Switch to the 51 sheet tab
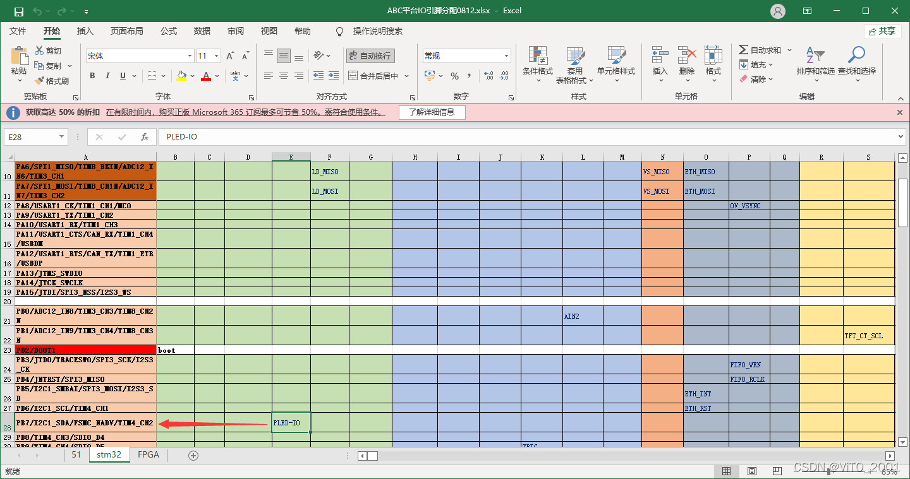Screen dimensions: 910x479 tap(76, 454)
